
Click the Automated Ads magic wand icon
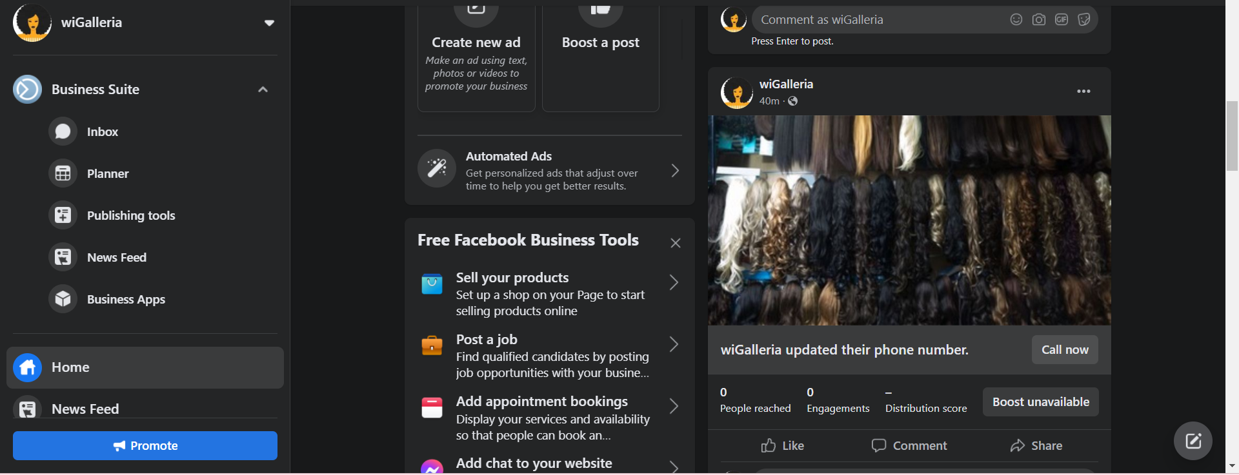(x=437, y=168)
